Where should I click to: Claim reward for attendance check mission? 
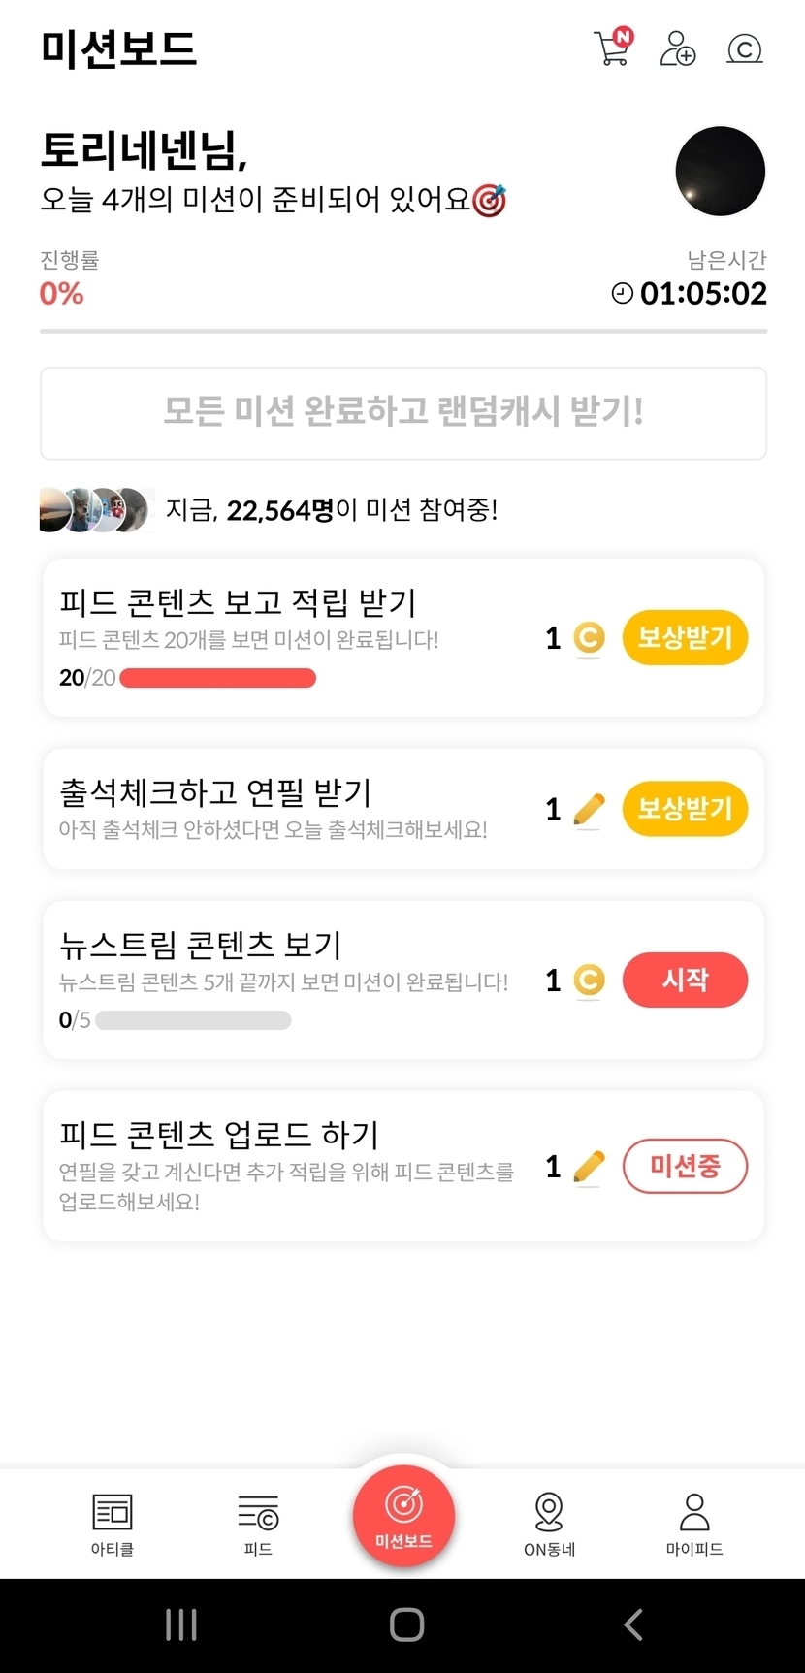point(684,809)
